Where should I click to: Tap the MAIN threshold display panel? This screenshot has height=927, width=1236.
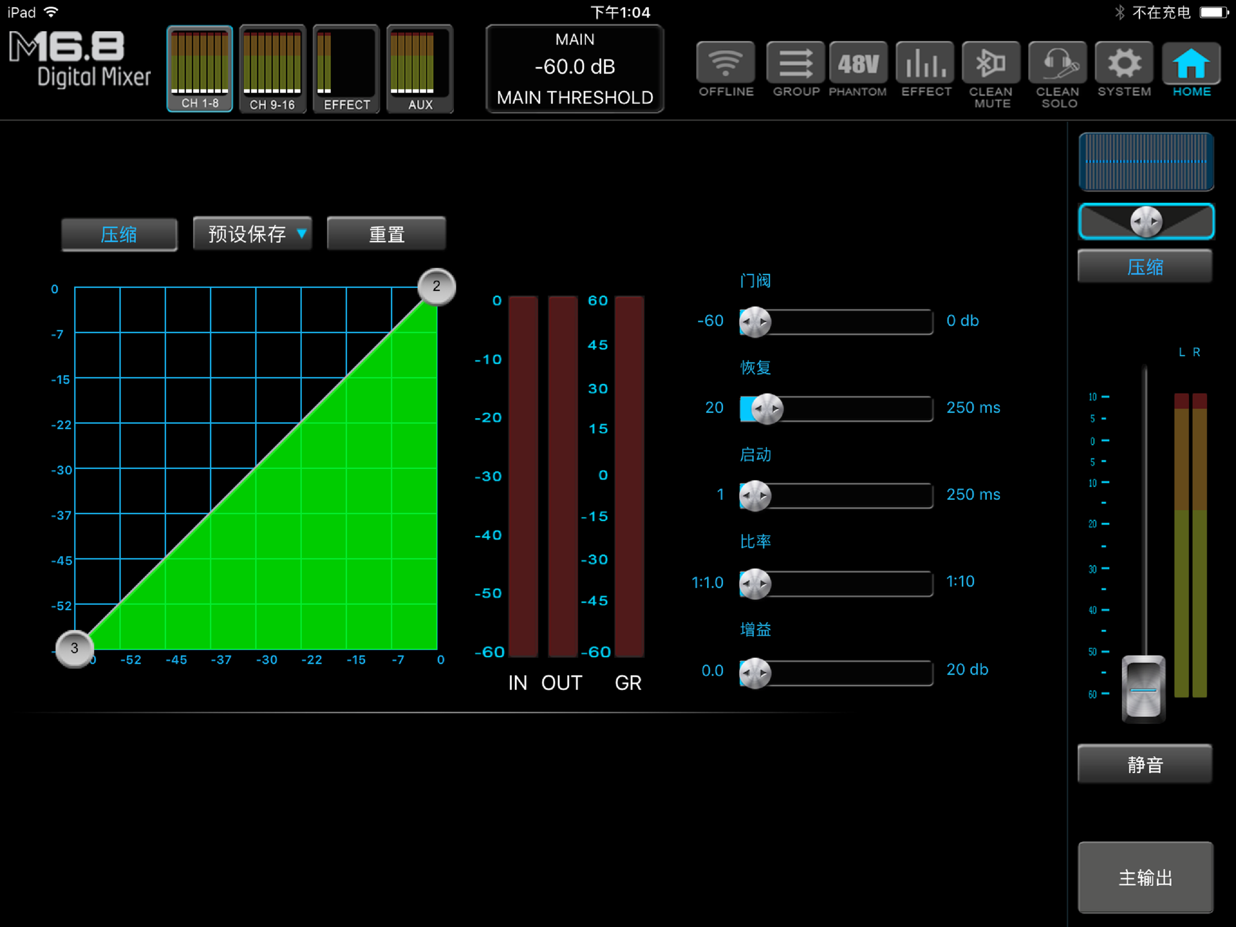click(x=575, y=69)
